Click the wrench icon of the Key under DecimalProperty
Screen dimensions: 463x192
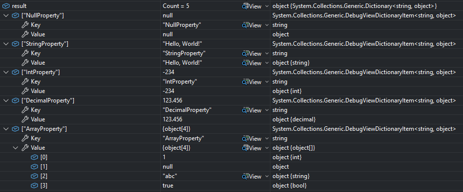[25, 110]
